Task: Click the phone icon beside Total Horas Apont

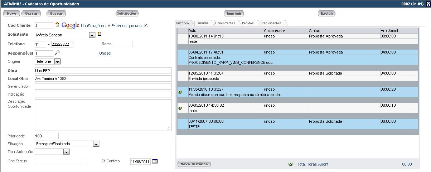Action: coord(290,164)
